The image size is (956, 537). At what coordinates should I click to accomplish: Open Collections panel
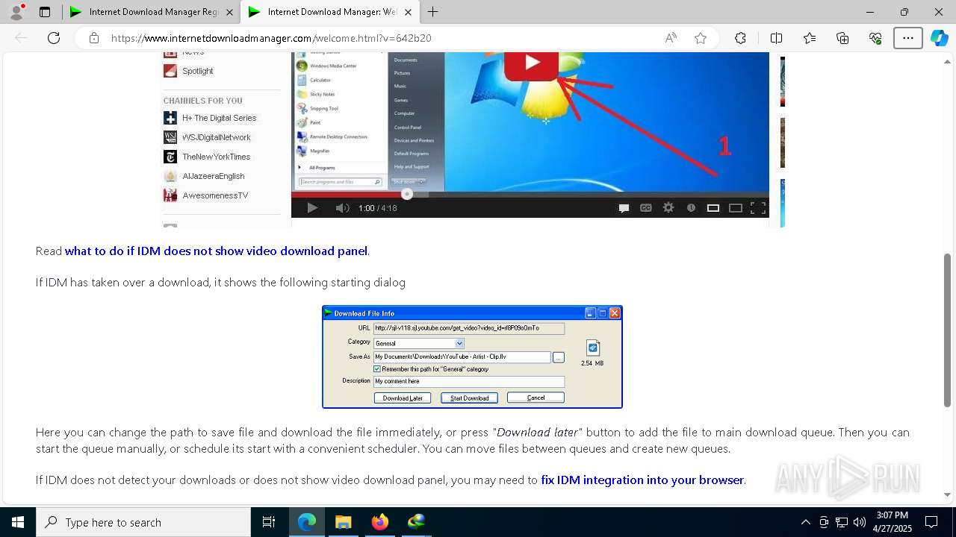coord(842,38)
